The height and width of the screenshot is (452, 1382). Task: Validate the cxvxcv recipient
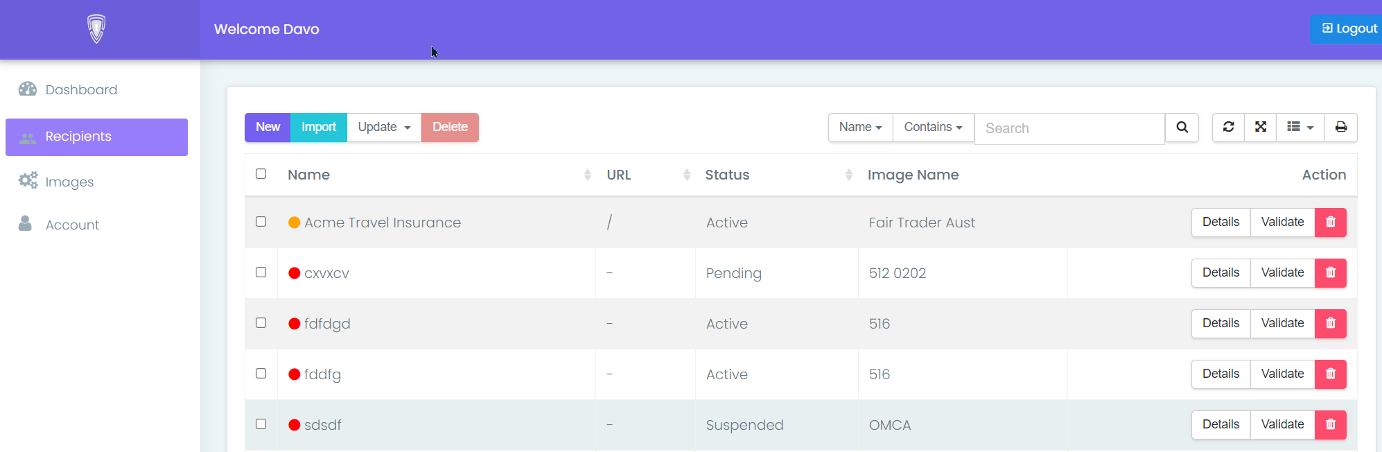pos(1283,273)
